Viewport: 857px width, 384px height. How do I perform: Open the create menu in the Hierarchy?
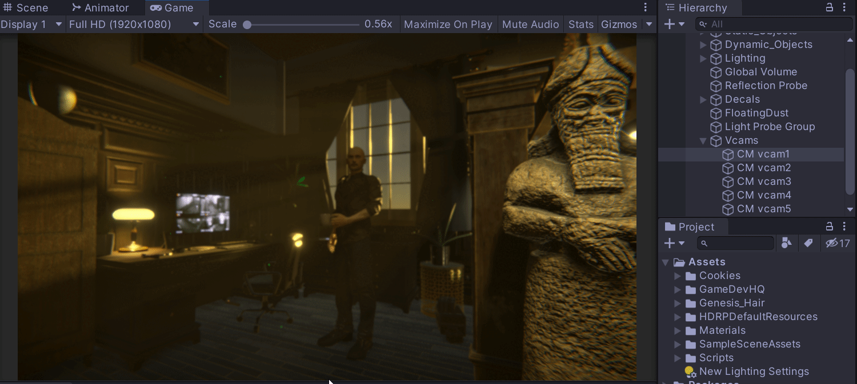point(670,24)
